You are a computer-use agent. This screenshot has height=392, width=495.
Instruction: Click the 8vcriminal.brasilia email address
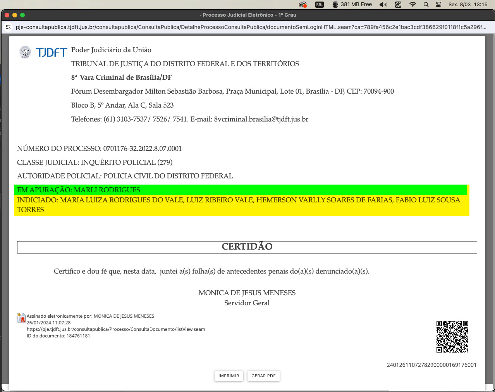pos(261,119)
